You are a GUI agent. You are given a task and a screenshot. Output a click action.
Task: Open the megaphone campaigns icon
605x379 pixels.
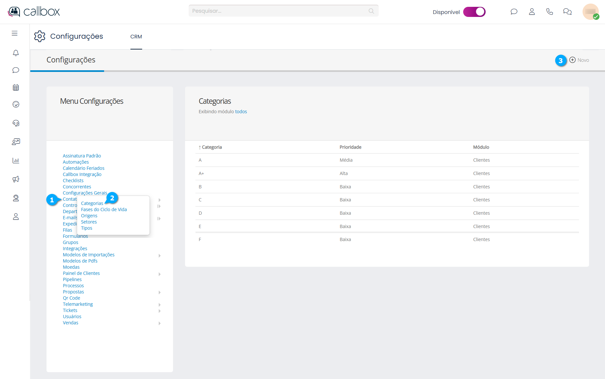(x=16, y=179)
